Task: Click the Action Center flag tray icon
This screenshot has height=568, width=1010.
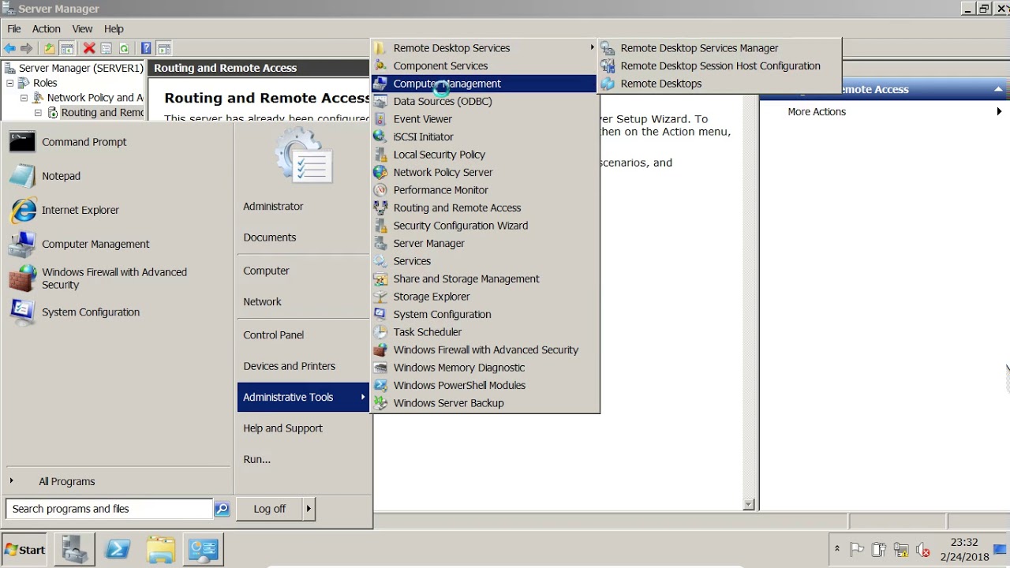Action: click(x=858, y=550)
